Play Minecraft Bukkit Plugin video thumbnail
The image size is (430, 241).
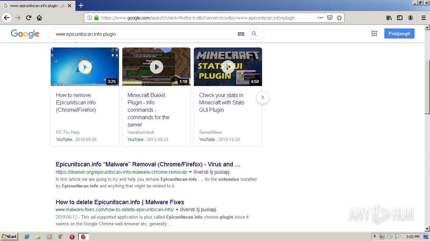[156, 67]
